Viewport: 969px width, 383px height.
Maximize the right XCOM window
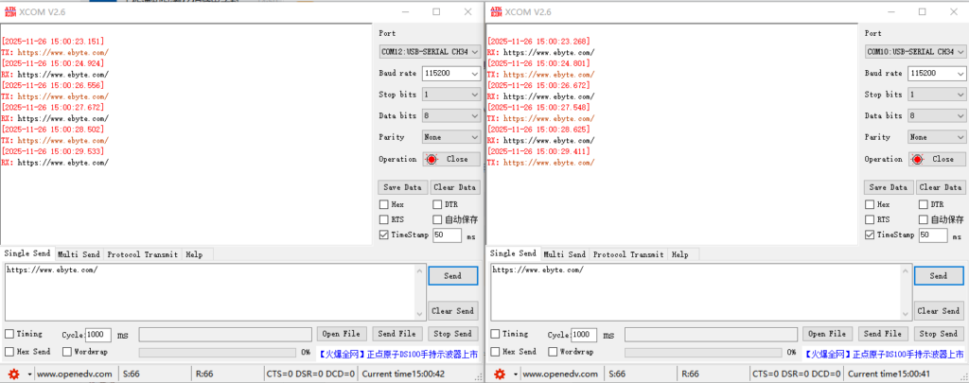[922, 11]
